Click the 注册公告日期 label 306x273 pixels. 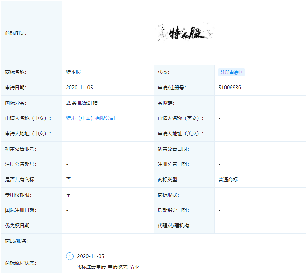(173, 164)
